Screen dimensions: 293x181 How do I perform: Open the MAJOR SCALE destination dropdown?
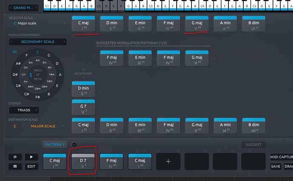[43, 126]
